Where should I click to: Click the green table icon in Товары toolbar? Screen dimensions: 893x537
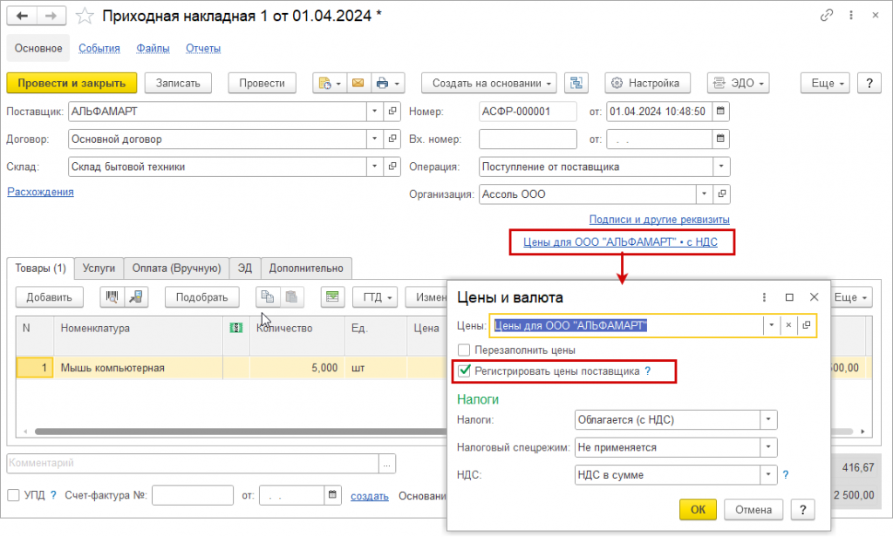332,296
